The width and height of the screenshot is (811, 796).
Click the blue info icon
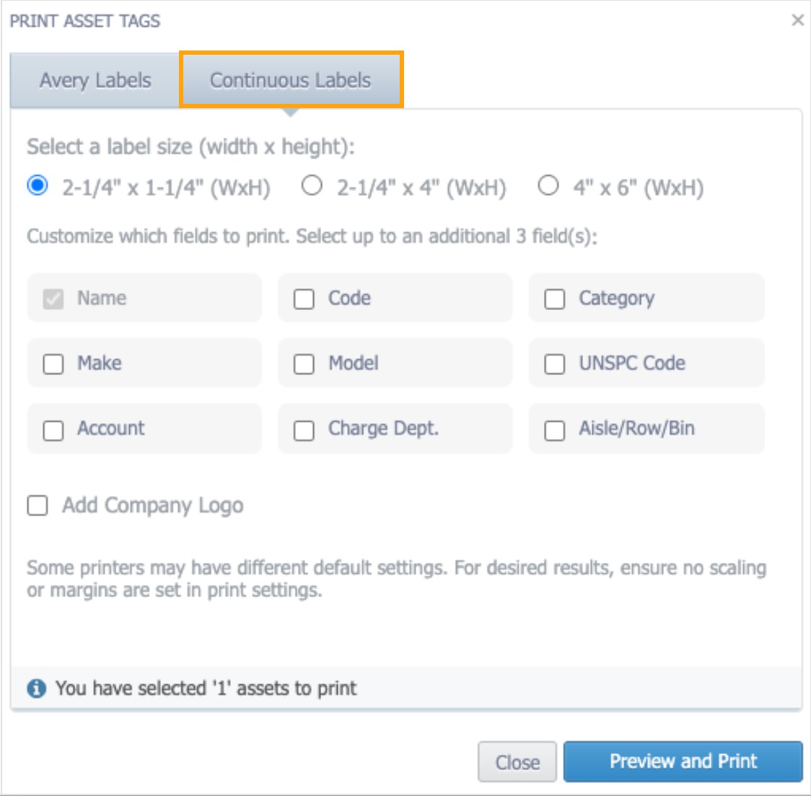pyautogui.click(x=36, y=689)
